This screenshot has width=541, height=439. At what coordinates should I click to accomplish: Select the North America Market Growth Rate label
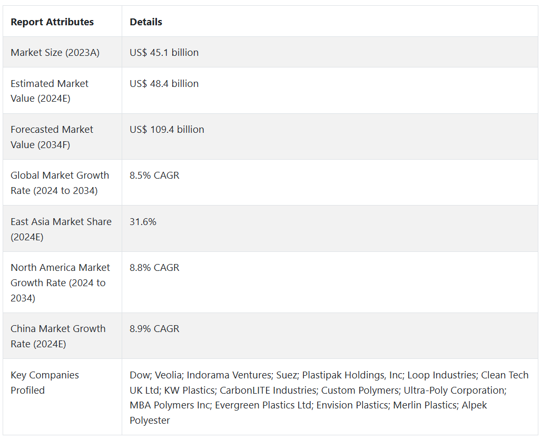tap(60, 282)
